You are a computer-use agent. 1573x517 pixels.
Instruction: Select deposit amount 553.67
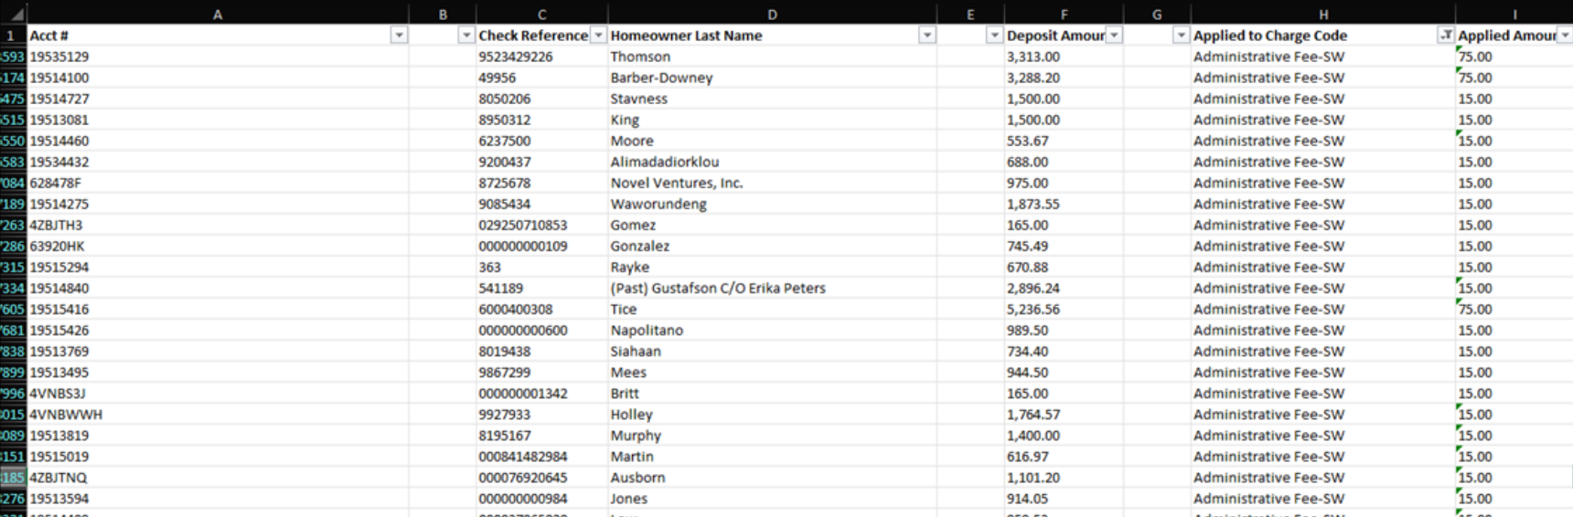click(x=1064, y=141)
